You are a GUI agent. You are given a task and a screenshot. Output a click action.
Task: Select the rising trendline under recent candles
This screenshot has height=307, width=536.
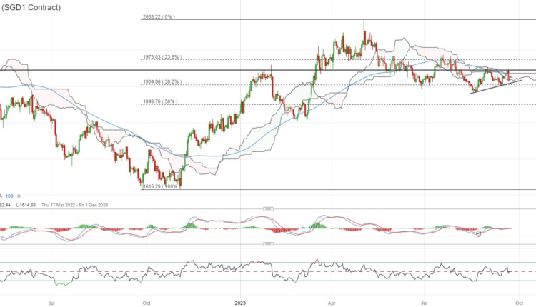493,86
